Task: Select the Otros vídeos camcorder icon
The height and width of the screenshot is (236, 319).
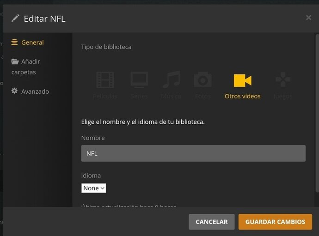Action: click(x=243, y=80)
